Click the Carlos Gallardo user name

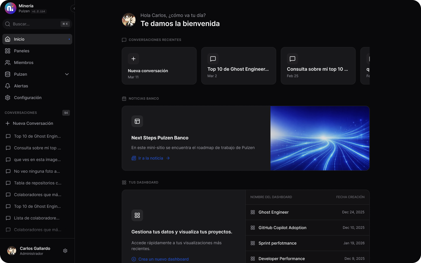[x=35, y=248]
